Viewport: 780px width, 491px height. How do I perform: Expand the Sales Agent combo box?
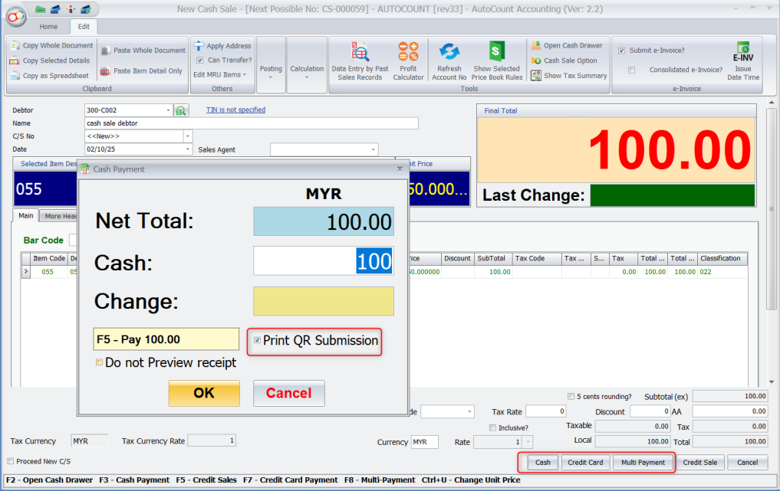(x=374, y=150)
